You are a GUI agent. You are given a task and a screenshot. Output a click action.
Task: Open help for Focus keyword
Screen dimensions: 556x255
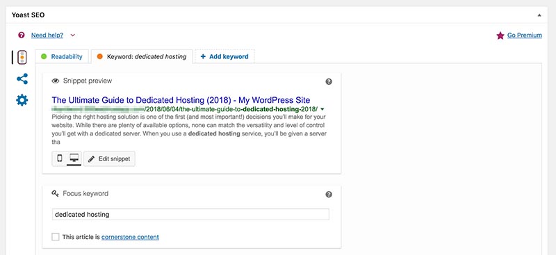[x=329, y=195]
